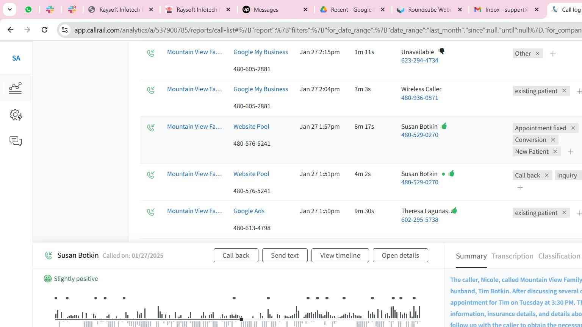The width and height of the screenshot is (582, 327).
Task: Click inbound call icon for 1:57pm call
Action: [x=151, y=128]
